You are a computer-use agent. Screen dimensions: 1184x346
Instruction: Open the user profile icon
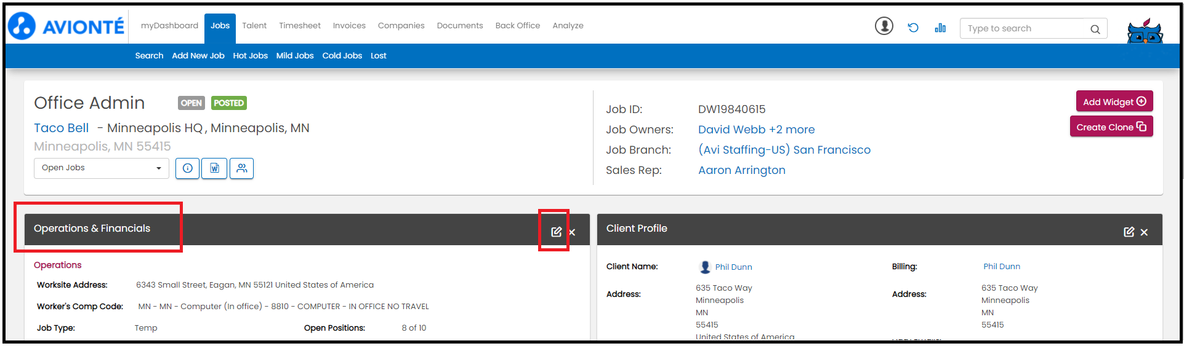pos(884,26)
